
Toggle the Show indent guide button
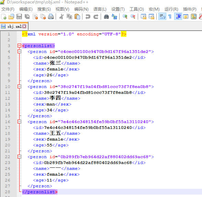point(178,17)
